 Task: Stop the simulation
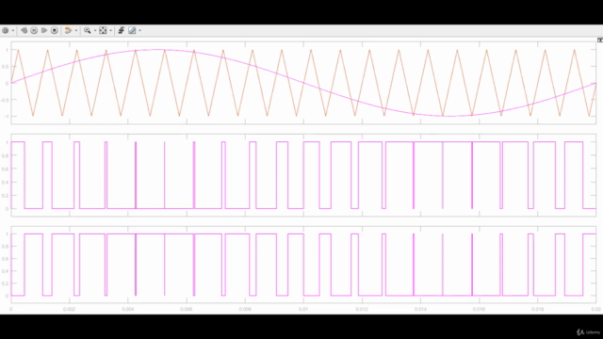(x=55, y=30)
